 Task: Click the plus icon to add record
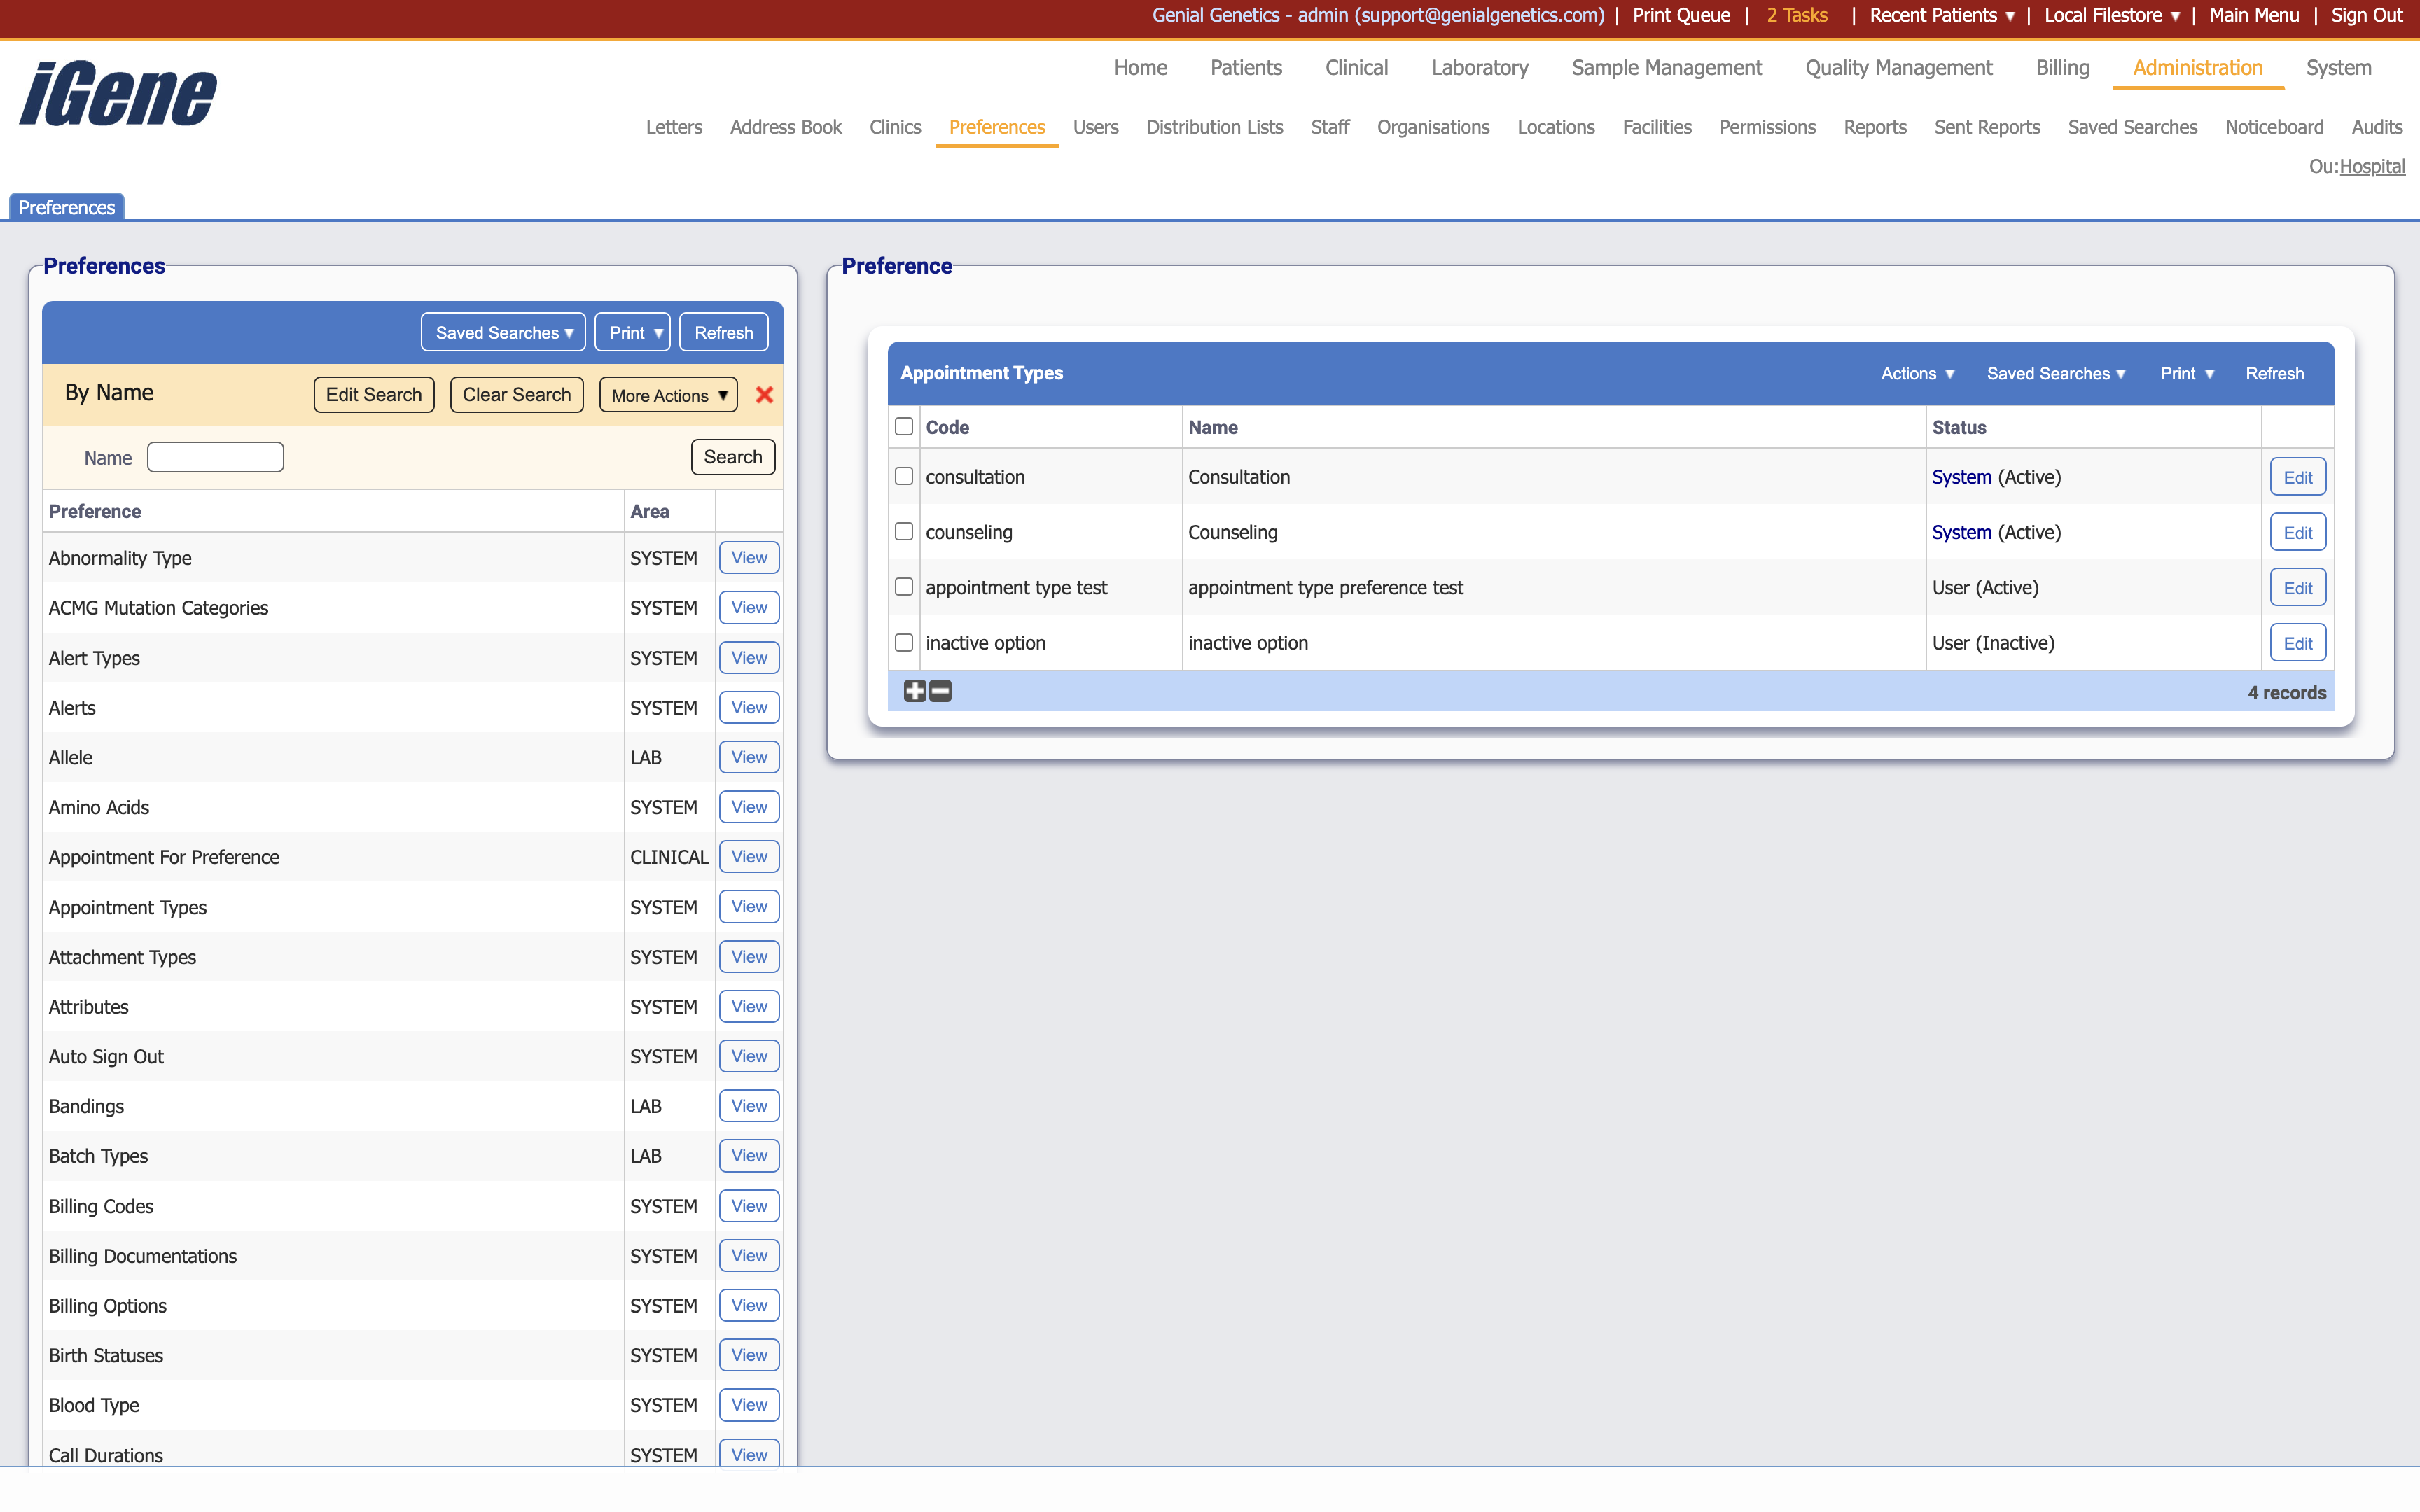[x=914, y=691]
